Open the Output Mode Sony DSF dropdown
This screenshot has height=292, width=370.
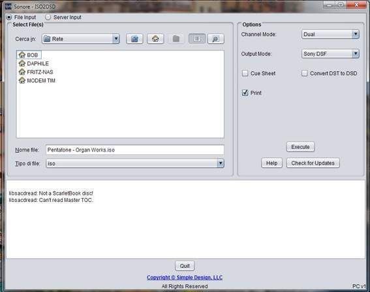click(x=330, y=54)
